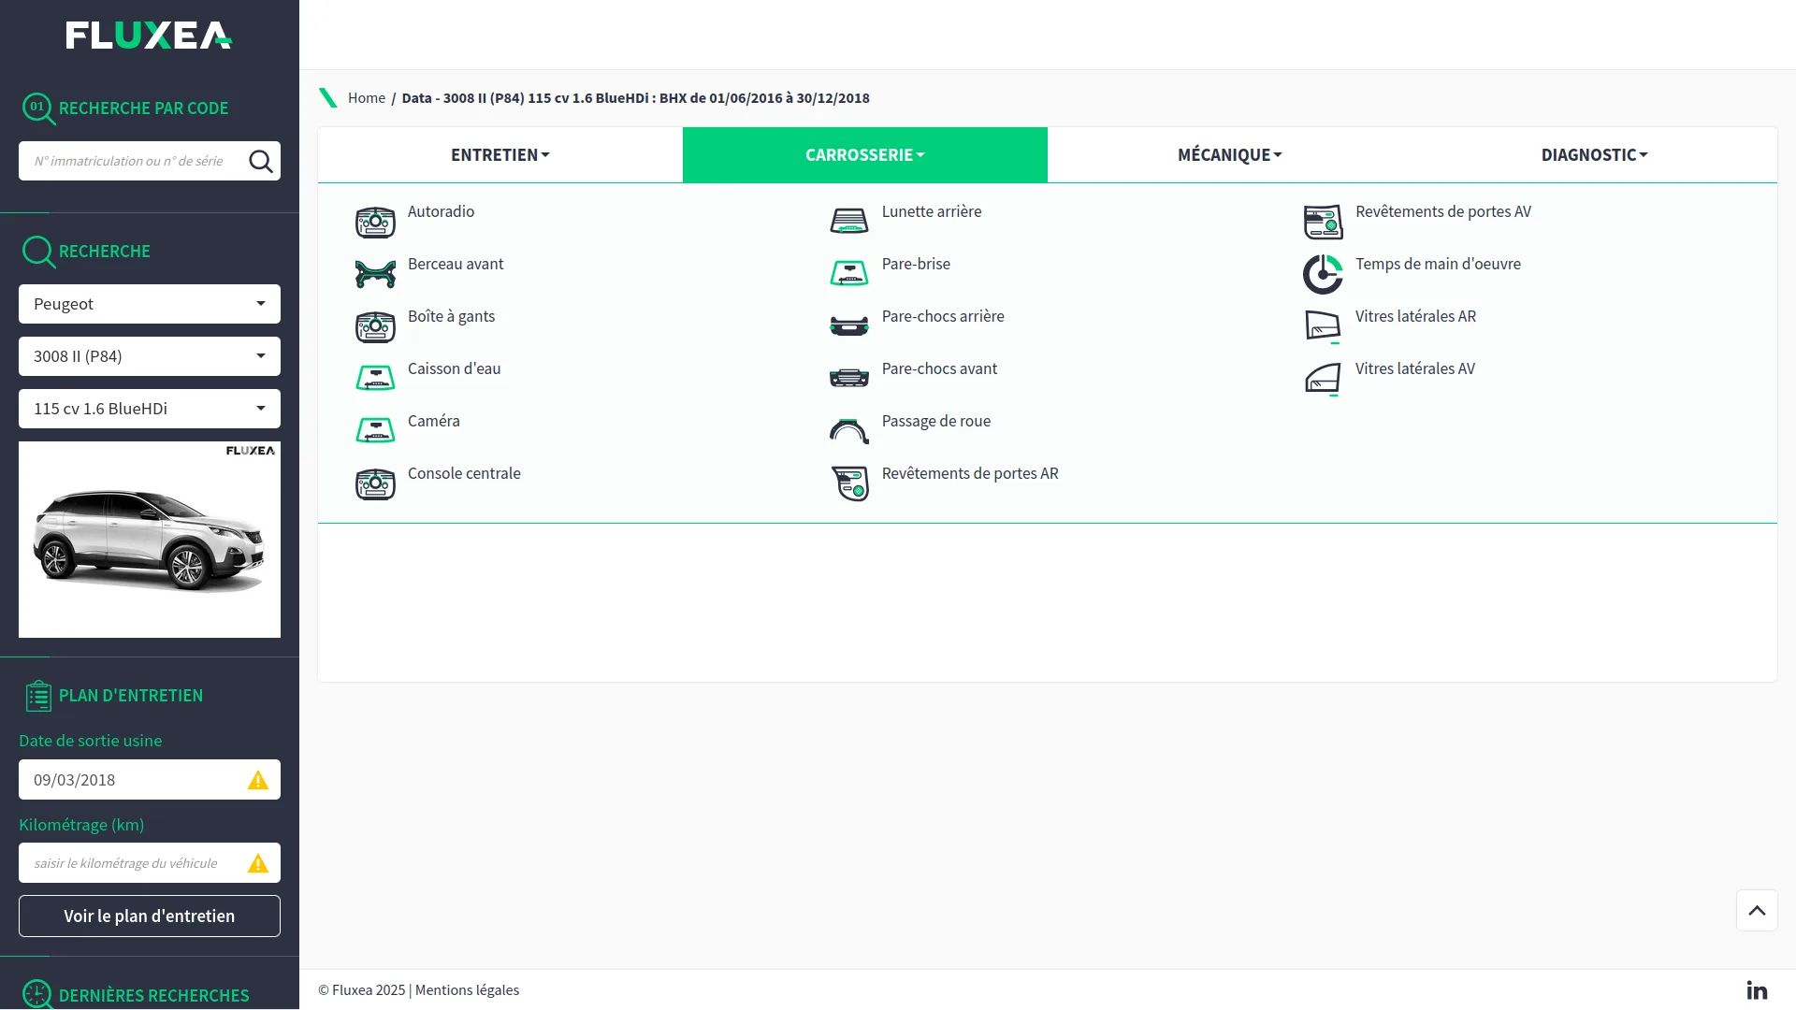Collapse the CARROSSERIE menu tab
The image size is (1796, 1010).
(865, 155)
